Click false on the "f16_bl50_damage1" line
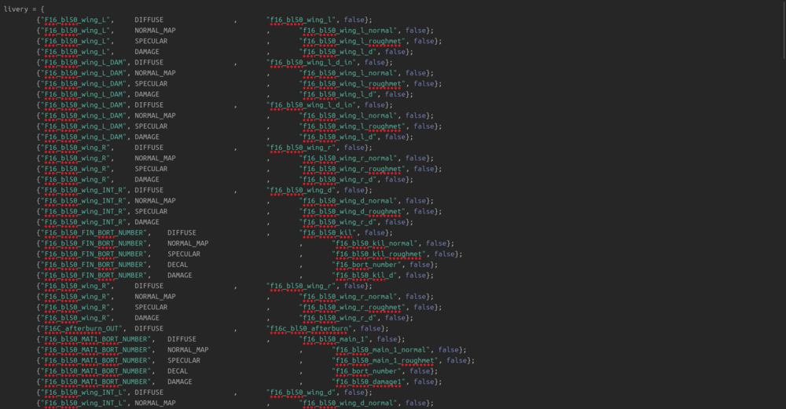786x409 pixels. click(424, 382)
